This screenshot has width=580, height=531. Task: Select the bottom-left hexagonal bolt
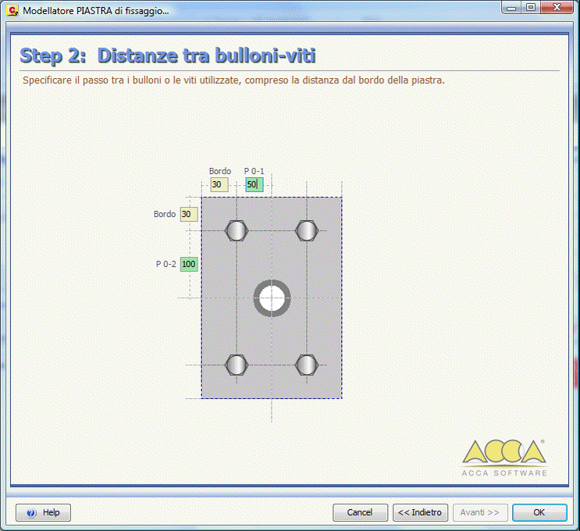[x=237, y=365]
